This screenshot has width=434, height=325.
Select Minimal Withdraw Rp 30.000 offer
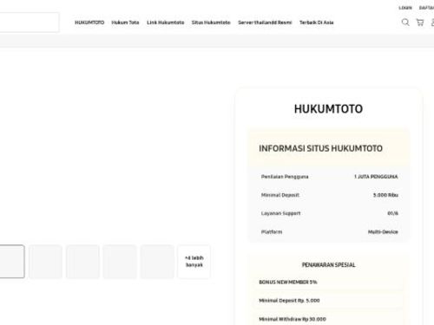pyautogui.click(x=328, y=319)
